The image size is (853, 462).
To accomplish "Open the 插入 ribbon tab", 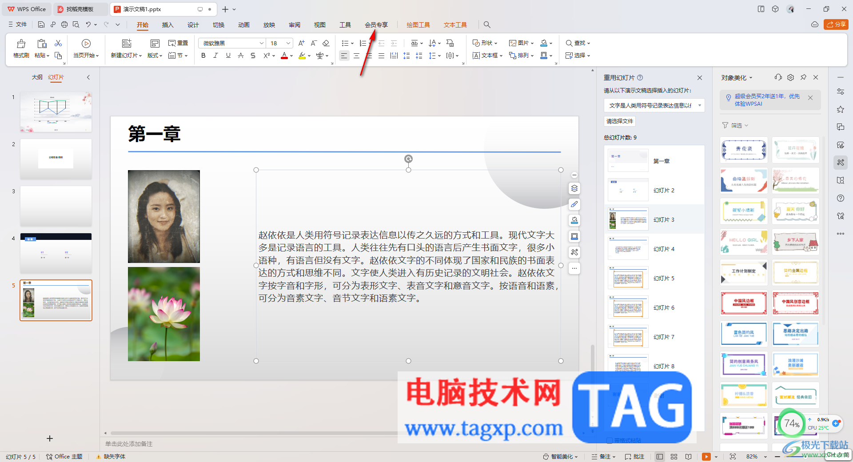I will click(167, 25).
